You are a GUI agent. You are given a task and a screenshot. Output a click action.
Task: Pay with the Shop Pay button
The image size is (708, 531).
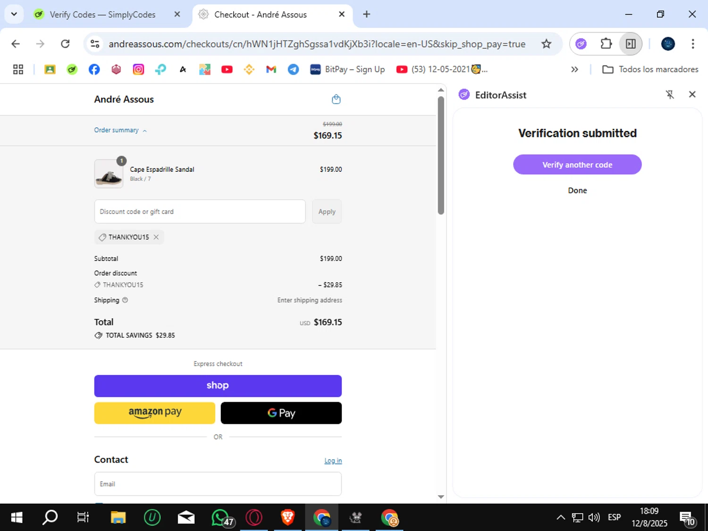tap(218, 386)
